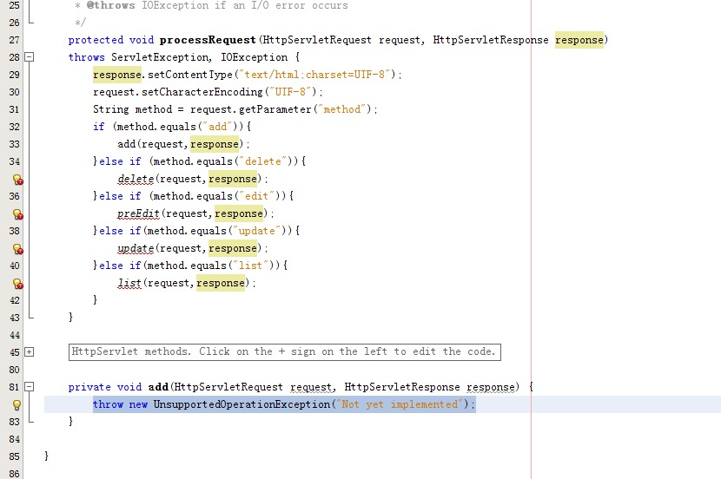Click the underlined delete method call
Screen dimensions: 721x479
(136, 179)
